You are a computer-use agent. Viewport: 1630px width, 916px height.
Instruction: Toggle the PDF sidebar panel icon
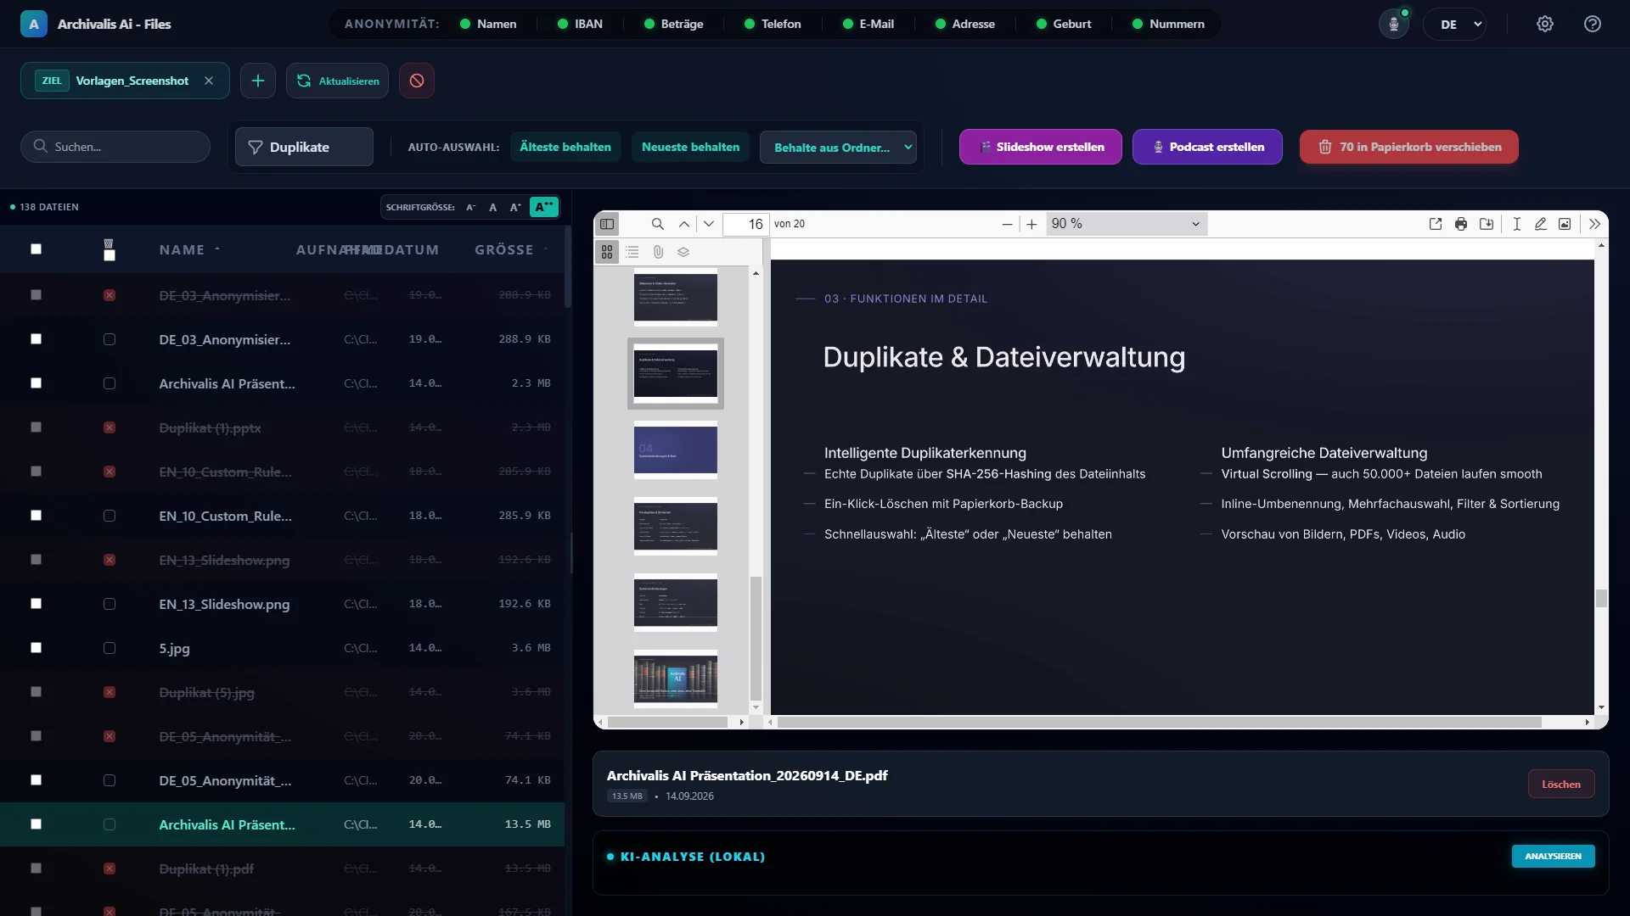pos(607,224)
